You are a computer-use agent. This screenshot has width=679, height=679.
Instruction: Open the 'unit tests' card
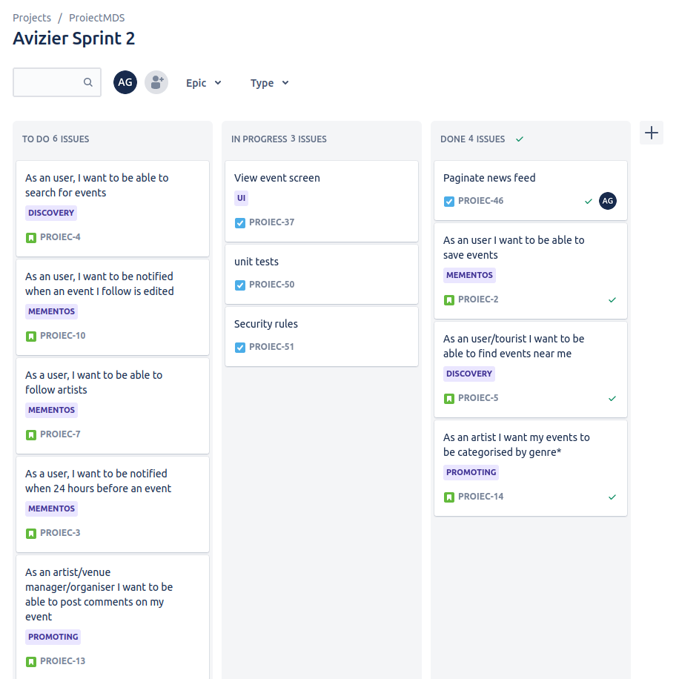[322, 274]
